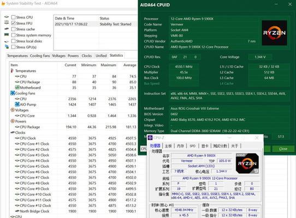Click the 105.0 W TDP field in CPU-Z
The image size is (296, 218).
click(225, 161)
